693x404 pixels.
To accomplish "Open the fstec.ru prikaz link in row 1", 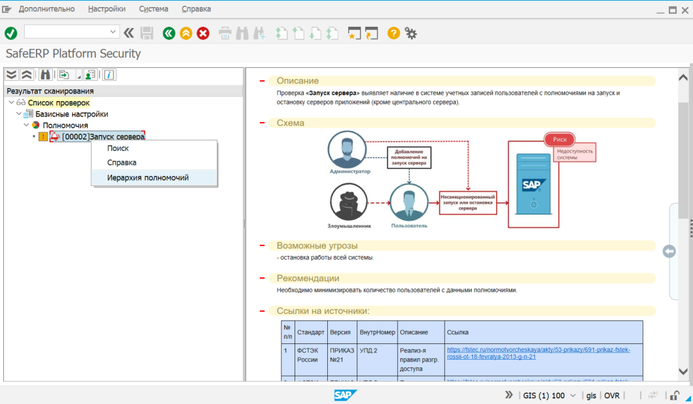I will tap(538, 353).
